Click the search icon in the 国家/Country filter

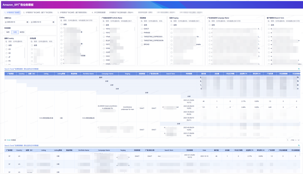click(x=7, y=41)
